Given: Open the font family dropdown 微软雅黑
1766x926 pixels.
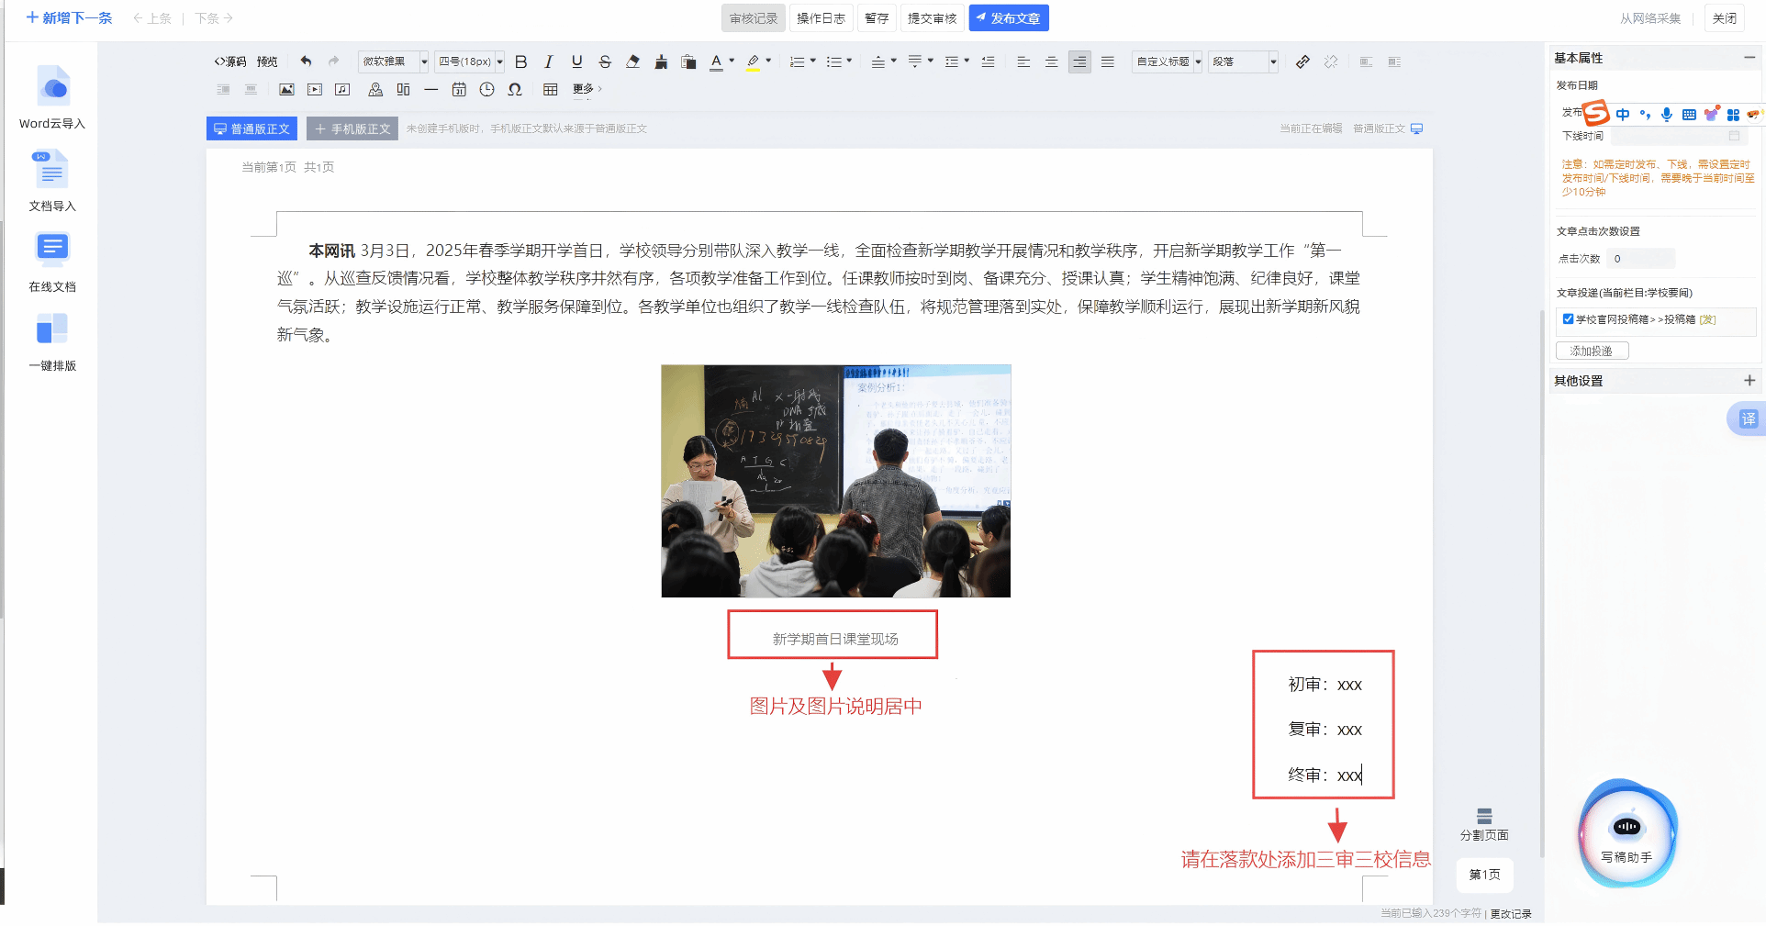Looking at the screenshot, I should tap(394, 61).
